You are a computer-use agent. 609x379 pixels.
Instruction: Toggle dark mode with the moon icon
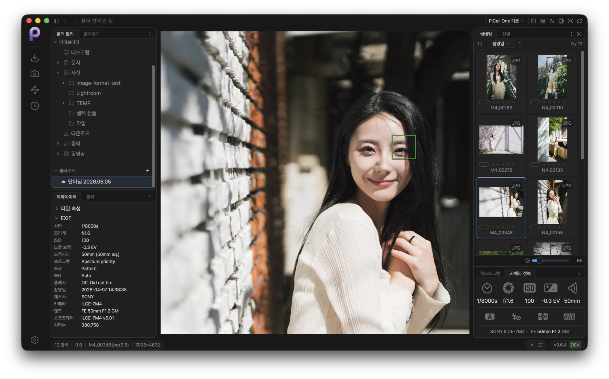point(552,21)
